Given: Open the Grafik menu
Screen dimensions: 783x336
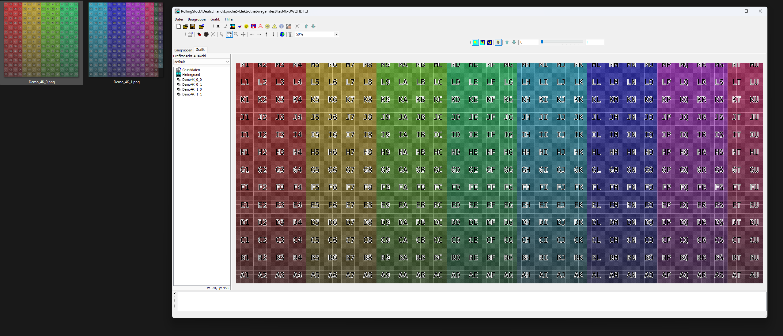Looking at the screenshot, I should (215, 19).
